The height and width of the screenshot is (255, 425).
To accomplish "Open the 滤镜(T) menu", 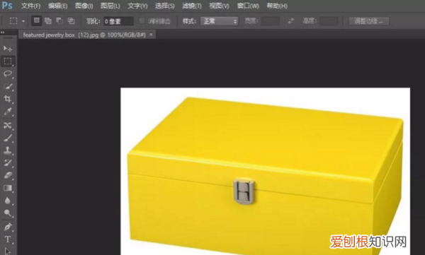I will [x=192, y=6].
